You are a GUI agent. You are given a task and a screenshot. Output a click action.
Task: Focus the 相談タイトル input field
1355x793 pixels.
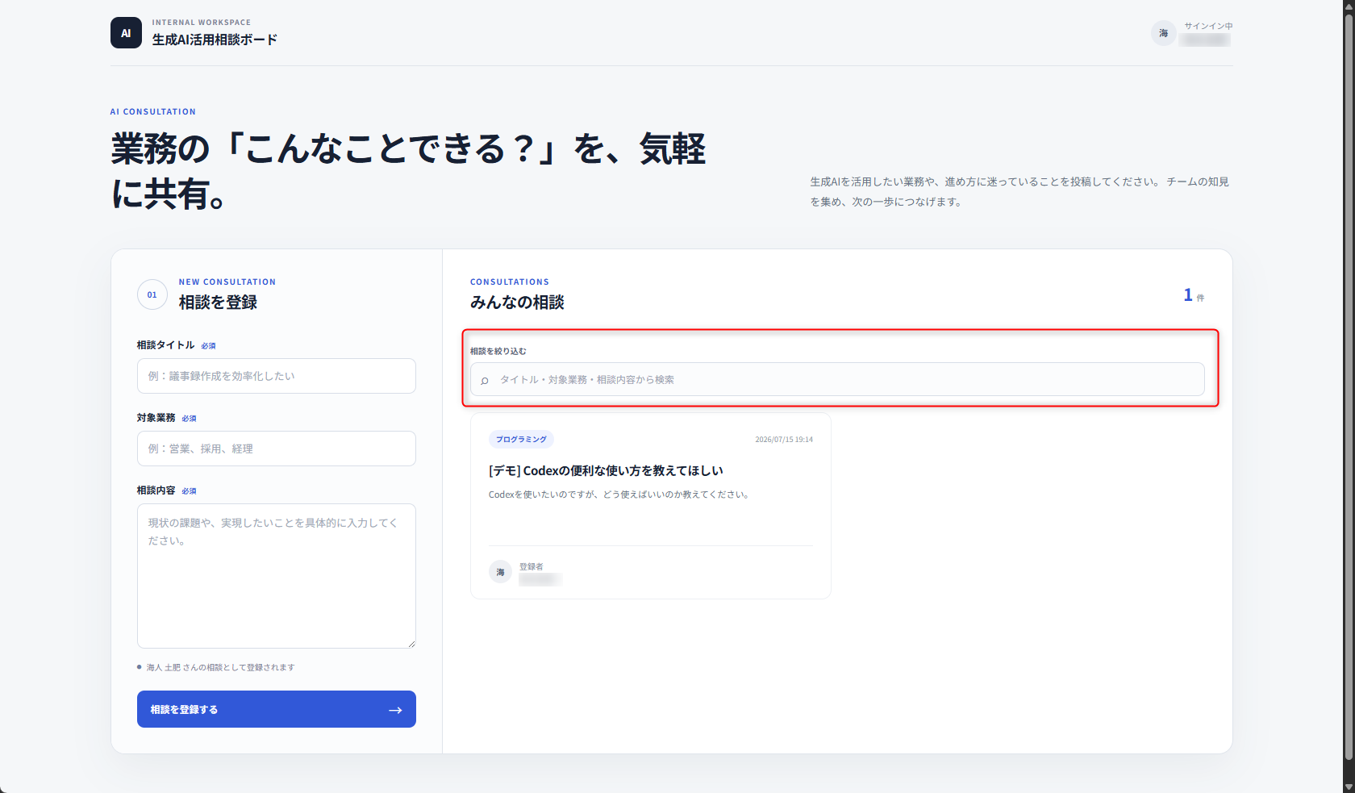point(277,376)
